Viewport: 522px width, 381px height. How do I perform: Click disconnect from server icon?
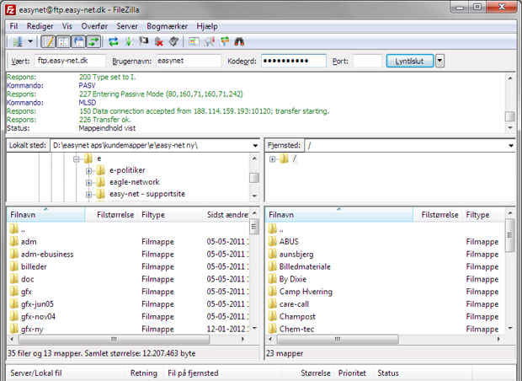point(159,41)
